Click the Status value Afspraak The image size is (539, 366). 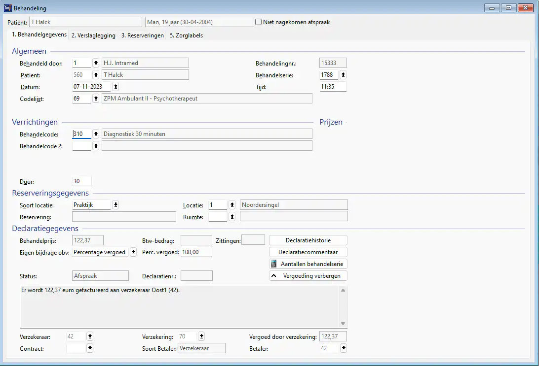point(100,276)
